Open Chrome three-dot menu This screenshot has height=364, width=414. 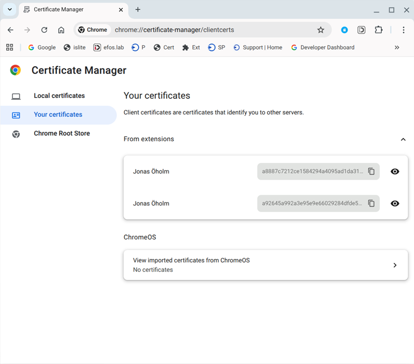tap(403, 30)
